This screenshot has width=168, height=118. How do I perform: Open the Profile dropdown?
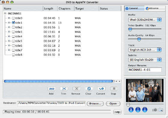[145, 20]
